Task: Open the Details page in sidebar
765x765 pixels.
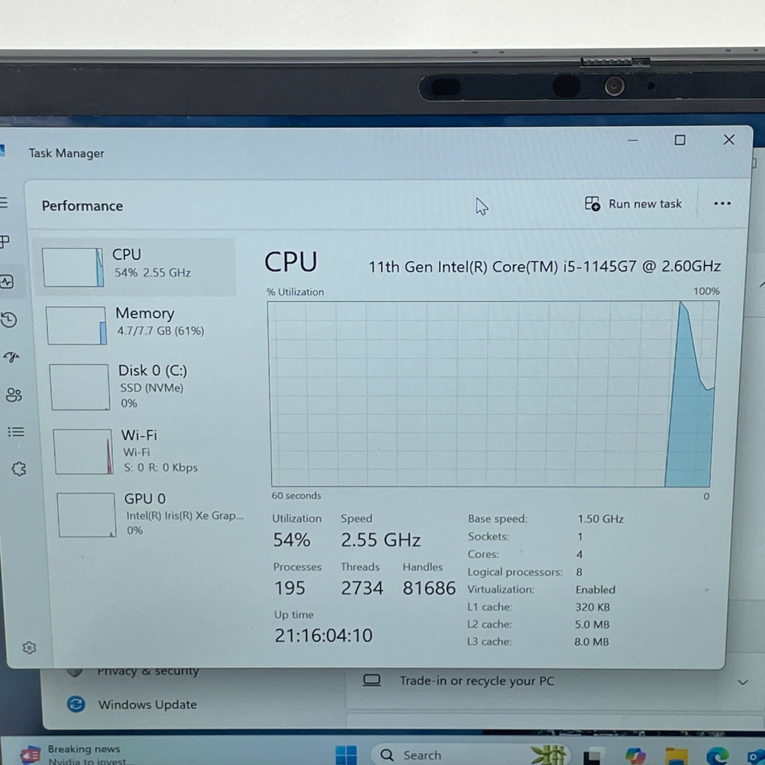Action: [16, 432]
